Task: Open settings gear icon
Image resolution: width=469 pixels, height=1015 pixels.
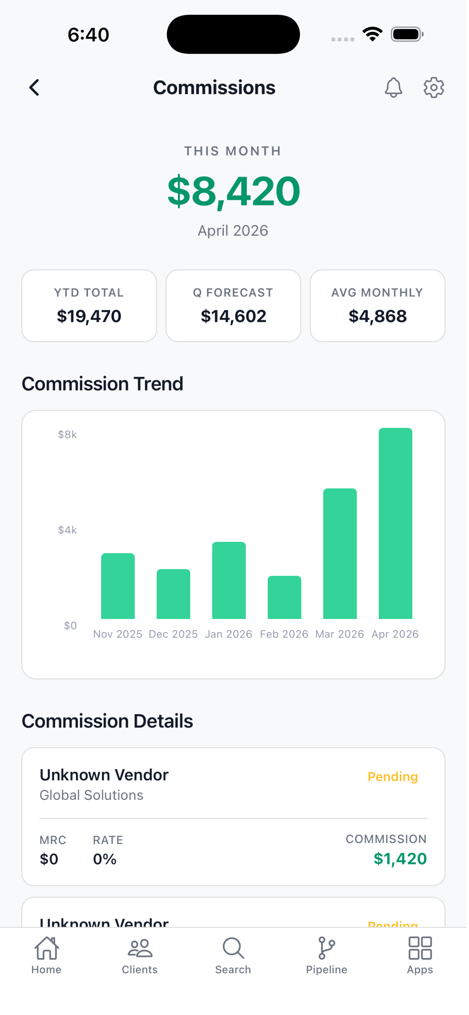Action: (435, 87)
